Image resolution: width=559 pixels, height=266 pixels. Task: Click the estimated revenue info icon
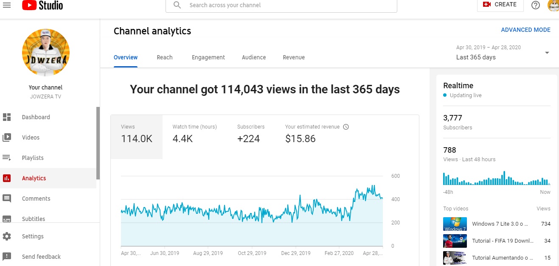[346, 126]
